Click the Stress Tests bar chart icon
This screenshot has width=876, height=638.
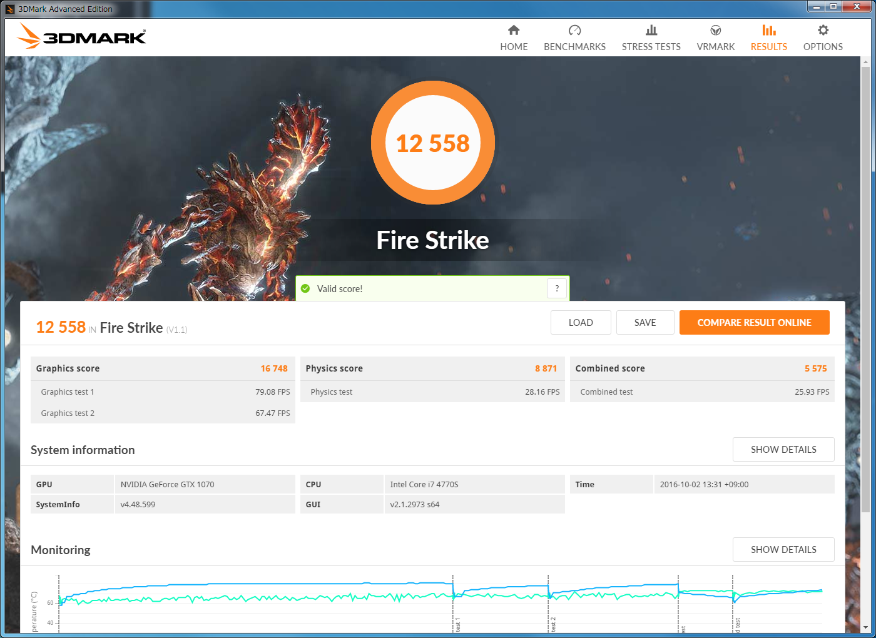coord(651,30)
